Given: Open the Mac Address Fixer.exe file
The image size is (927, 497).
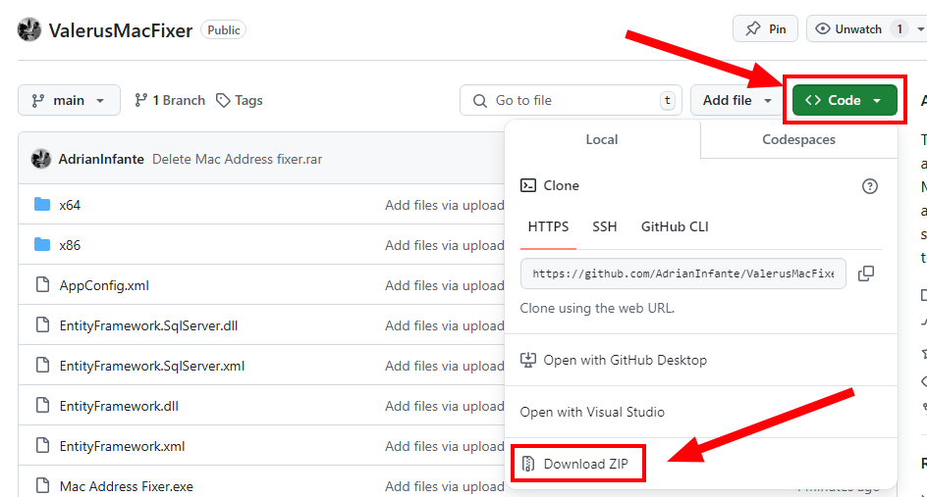Looking at the screenshot, I should [x=126, y=486].
